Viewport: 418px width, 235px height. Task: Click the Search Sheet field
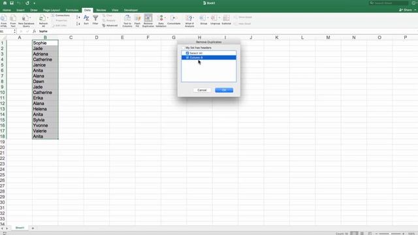click(389, 3)
